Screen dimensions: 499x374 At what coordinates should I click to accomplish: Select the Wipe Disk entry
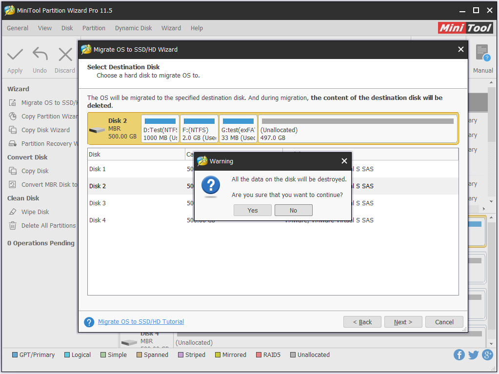tap(35, 212)
